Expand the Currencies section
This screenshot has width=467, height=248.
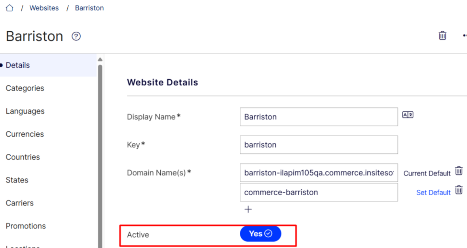point(25,134)
